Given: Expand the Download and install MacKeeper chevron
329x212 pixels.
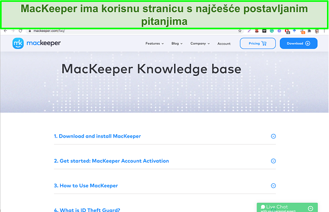Looking at the screenshot, I should point(273,136).
